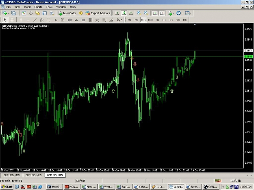254x190 pixels.
Task: Open the Templates icon
Action: (187, 13)
